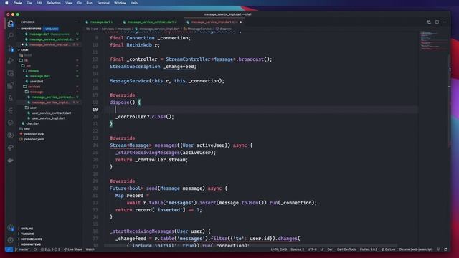Click errors and warnings counter in status bar
The height and width of the screenshot is (258, 459).
pos(50,249)
